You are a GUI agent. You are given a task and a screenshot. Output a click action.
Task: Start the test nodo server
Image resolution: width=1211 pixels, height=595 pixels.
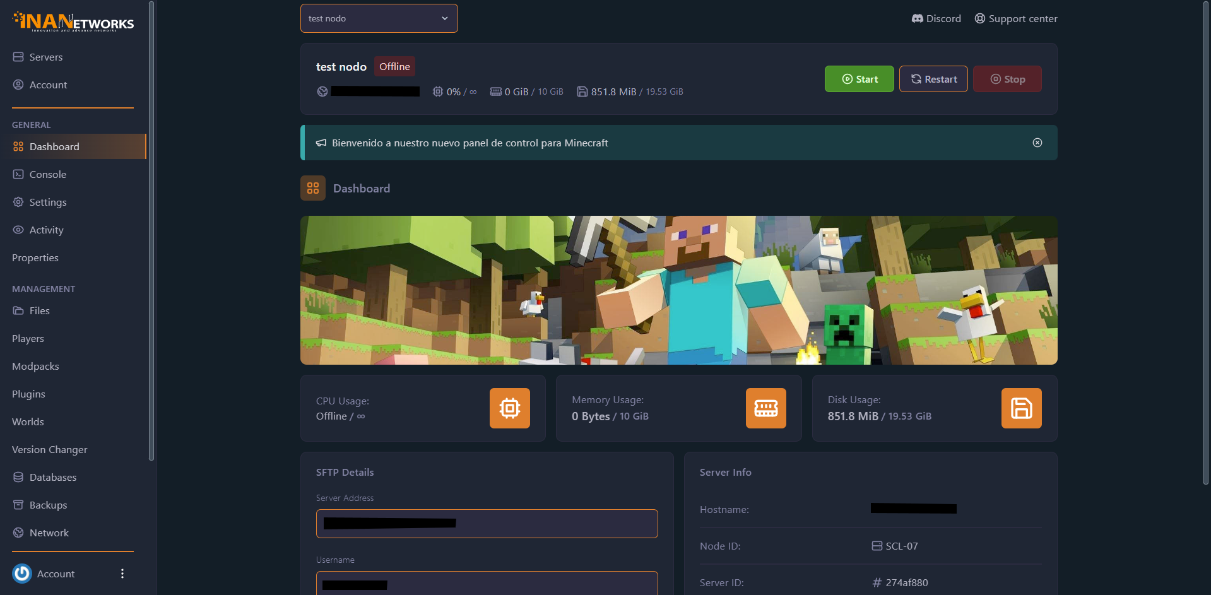859,79
